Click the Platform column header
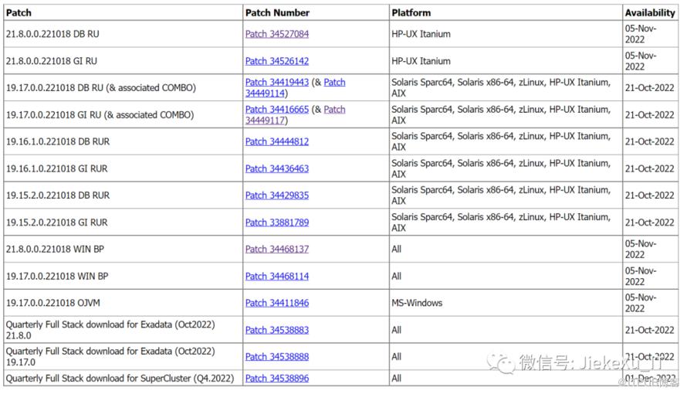 point(411,12)
